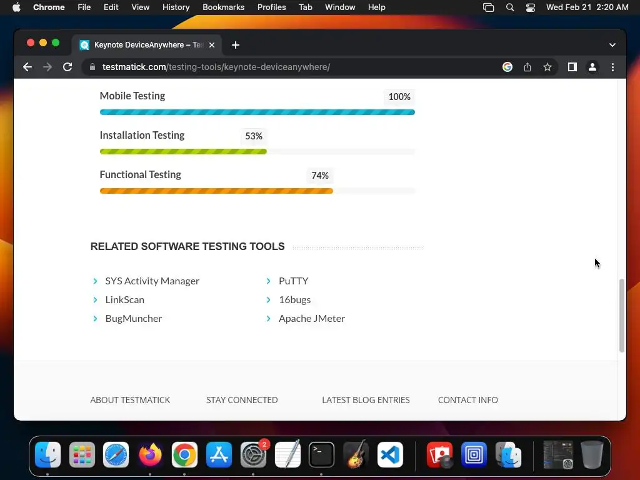The width and height of the screenshot is (640, 480).
Task: Open the Edit menu
Action: [111, 7]
